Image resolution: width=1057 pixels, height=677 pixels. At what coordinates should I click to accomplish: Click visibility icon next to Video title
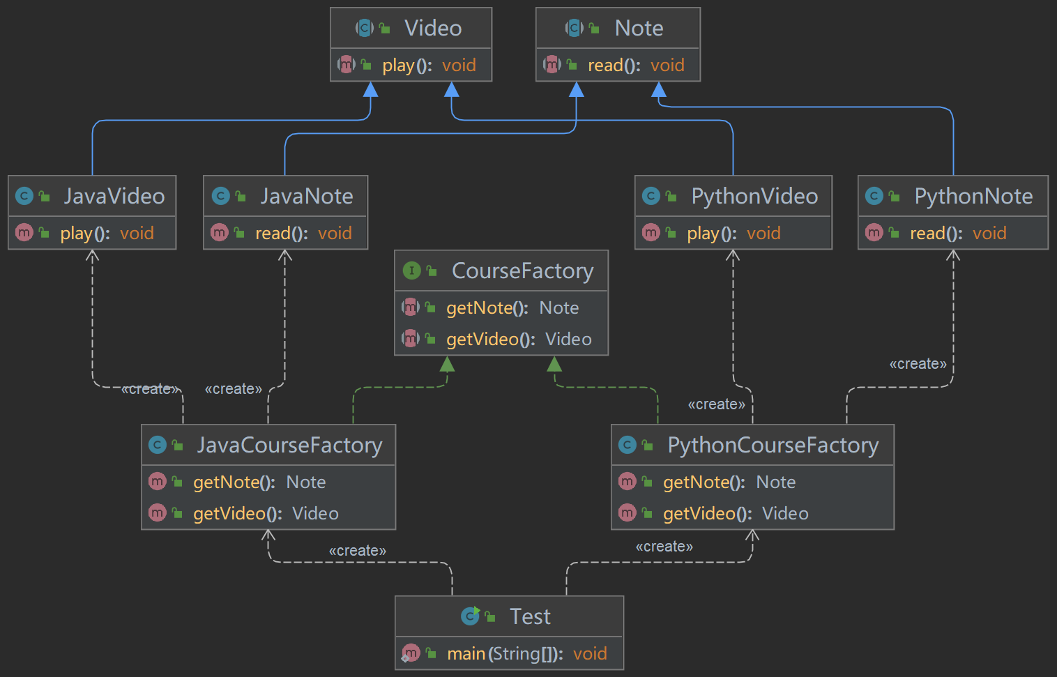[x=384, y=29]
